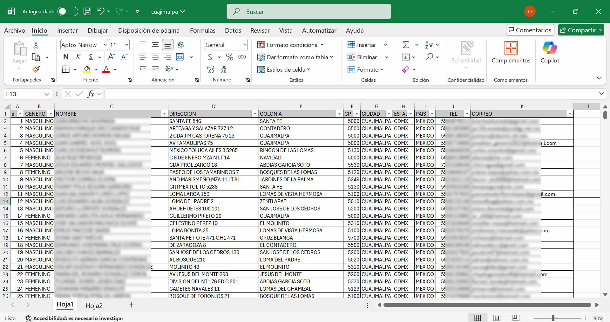Viewport: 610px width, 322px height.
Task: Expand the font name Aptos Narrow dropdown
Action: (105, 45)
